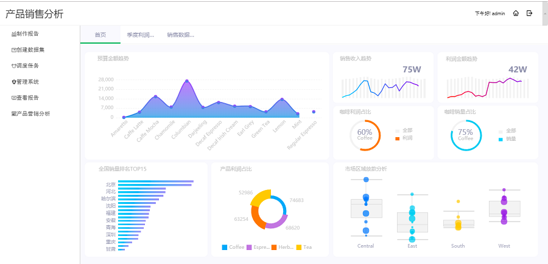Click the home icon in the header
The image size is (548, 264).
pyautogui.click(x=516, y=13)
